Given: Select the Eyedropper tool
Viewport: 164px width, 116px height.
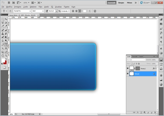Looking at the screenshot, I should (6, 26).
